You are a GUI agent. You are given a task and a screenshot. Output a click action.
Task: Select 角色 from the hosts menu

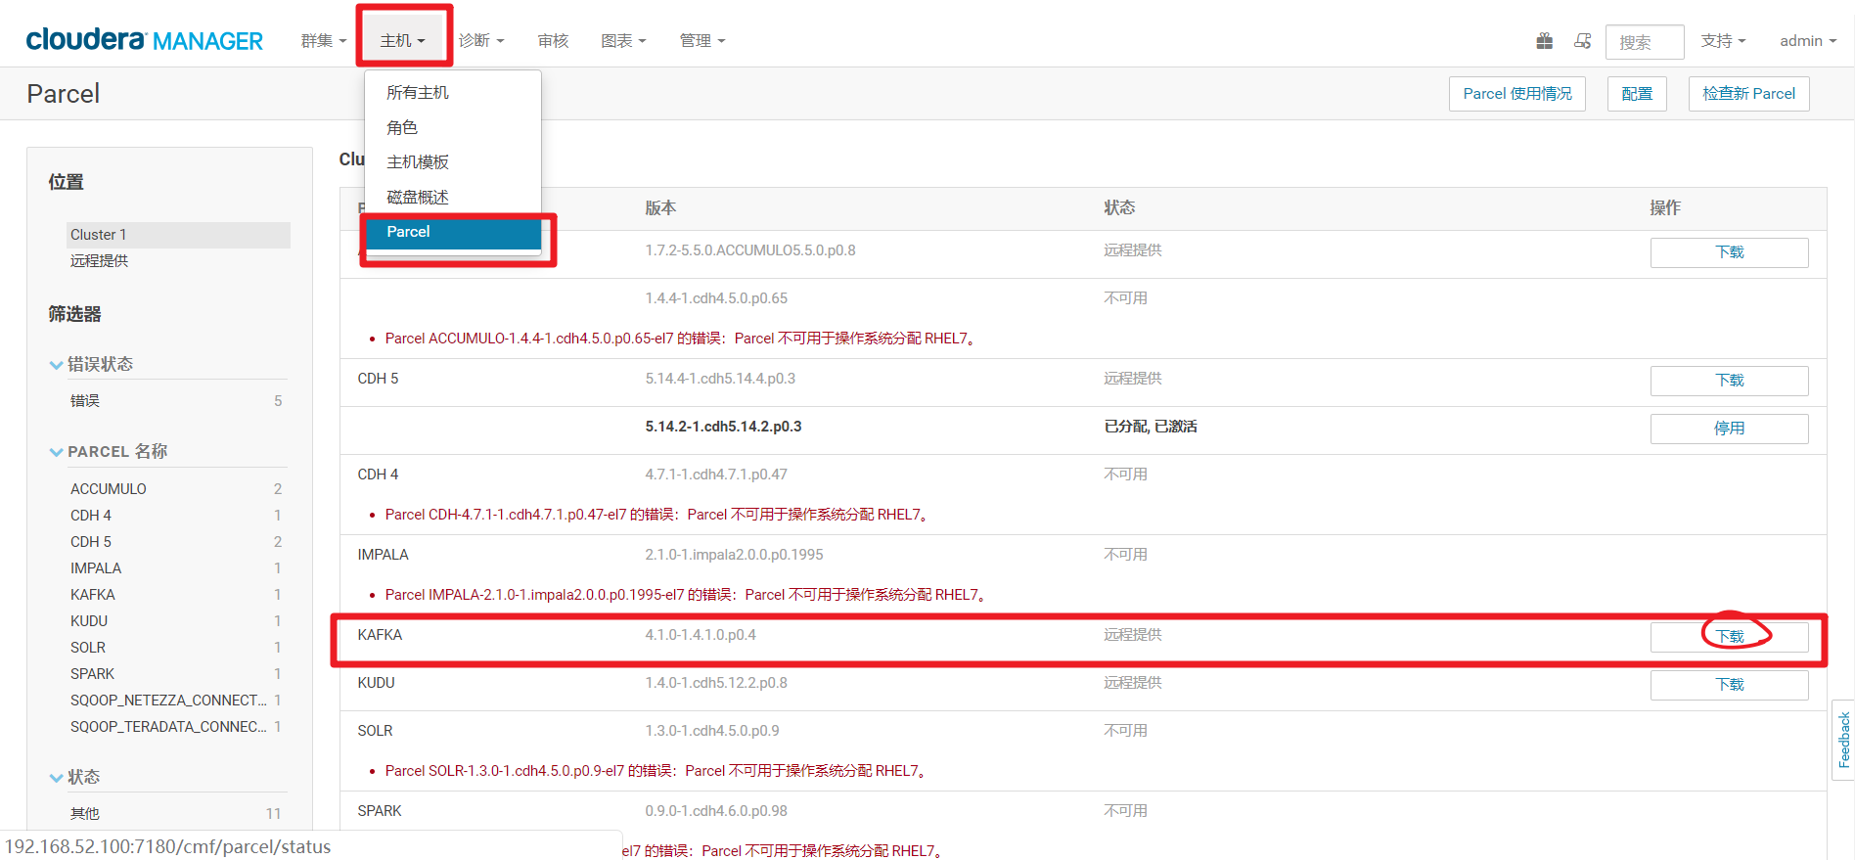coord(453,127)
